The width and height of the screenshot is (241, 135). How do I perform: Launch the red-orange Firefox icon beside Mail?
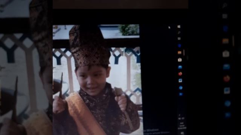180,74
